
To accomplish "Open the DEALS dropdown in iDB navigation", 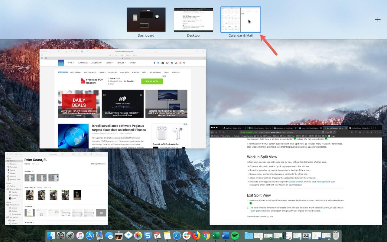I will coord(109,63).
